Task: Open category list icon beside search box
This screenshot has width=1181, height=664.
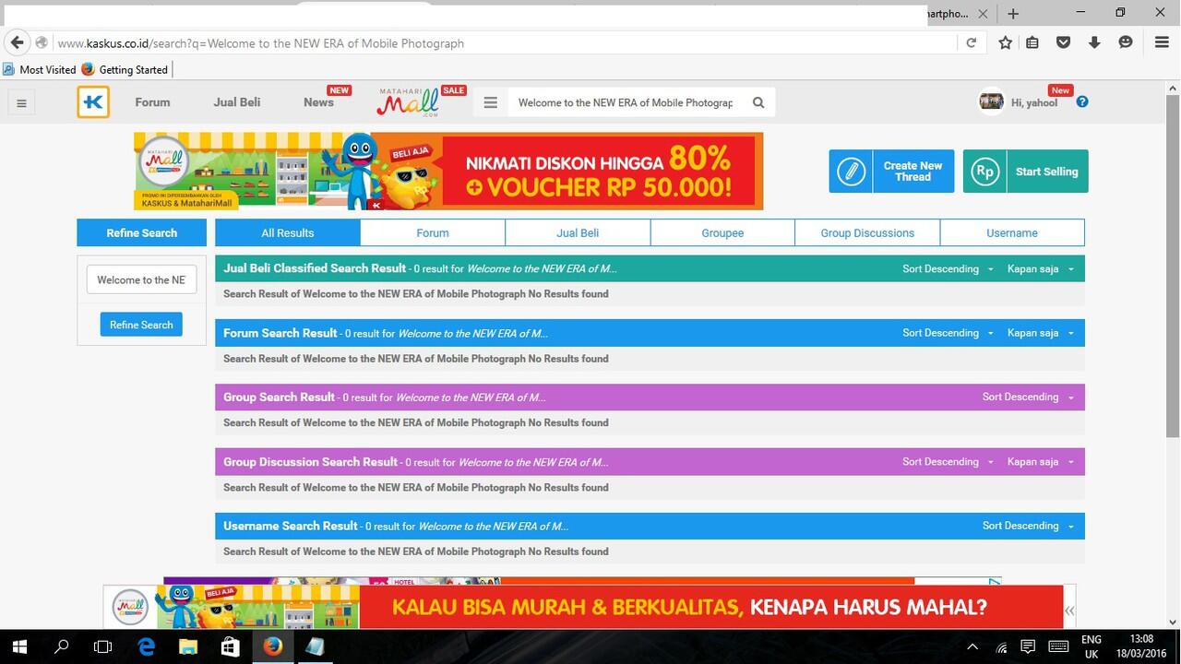Action: (491, 102)
